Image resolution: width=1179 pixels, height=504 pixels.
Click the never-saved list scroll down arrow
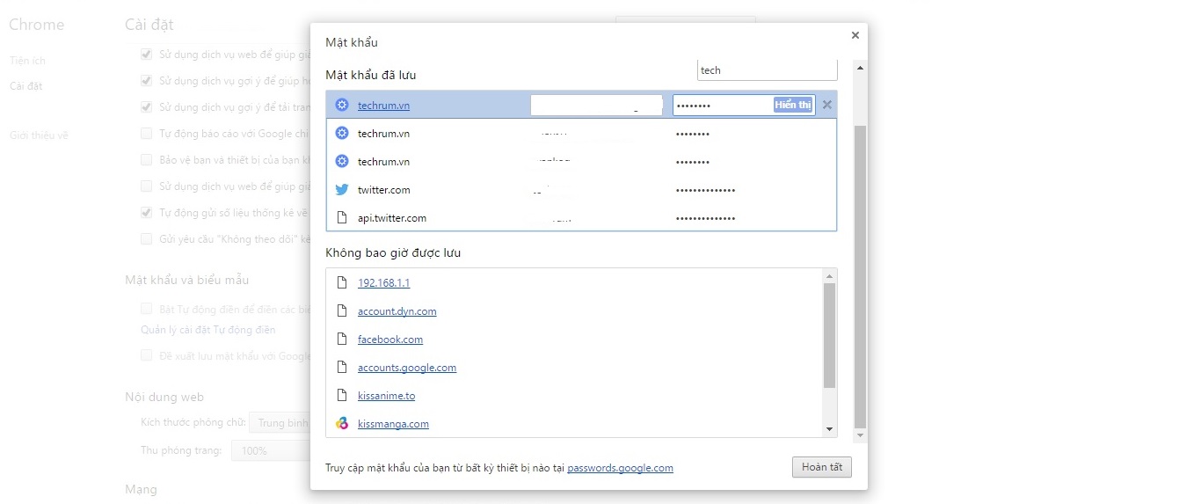coord(830,429)
